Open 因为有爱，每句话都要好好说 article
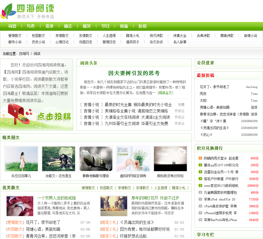Viewport: 263px width, 239px height. pyautogui.click(x=145, y=229)
